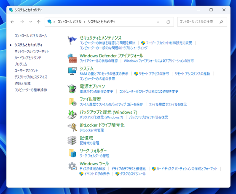Open コントロール パネル ホーム in sidebar
This screenshot has height=194, width=236.
[x=31, y=36]
